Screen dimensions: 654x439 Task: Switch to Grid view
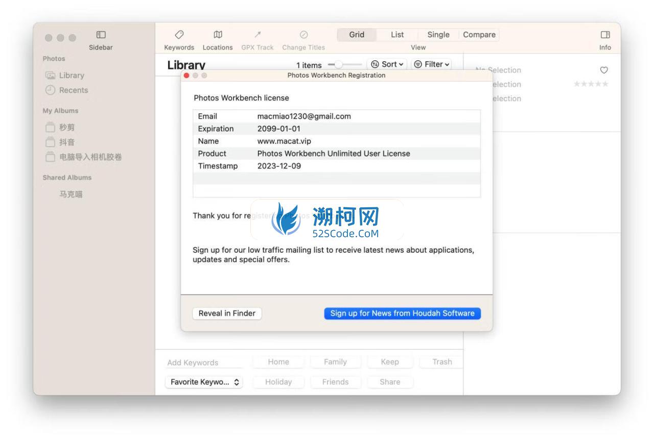click(357, 35)
